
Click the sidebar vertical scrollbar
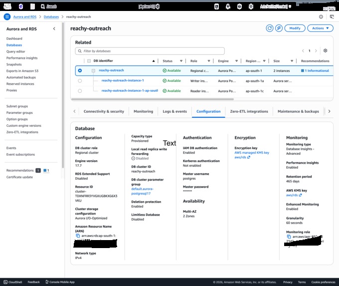(63, 95)
